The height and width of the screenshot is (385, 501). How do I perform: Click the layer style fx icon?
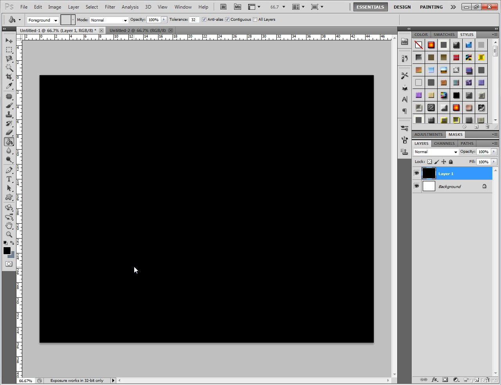[434, 380]
